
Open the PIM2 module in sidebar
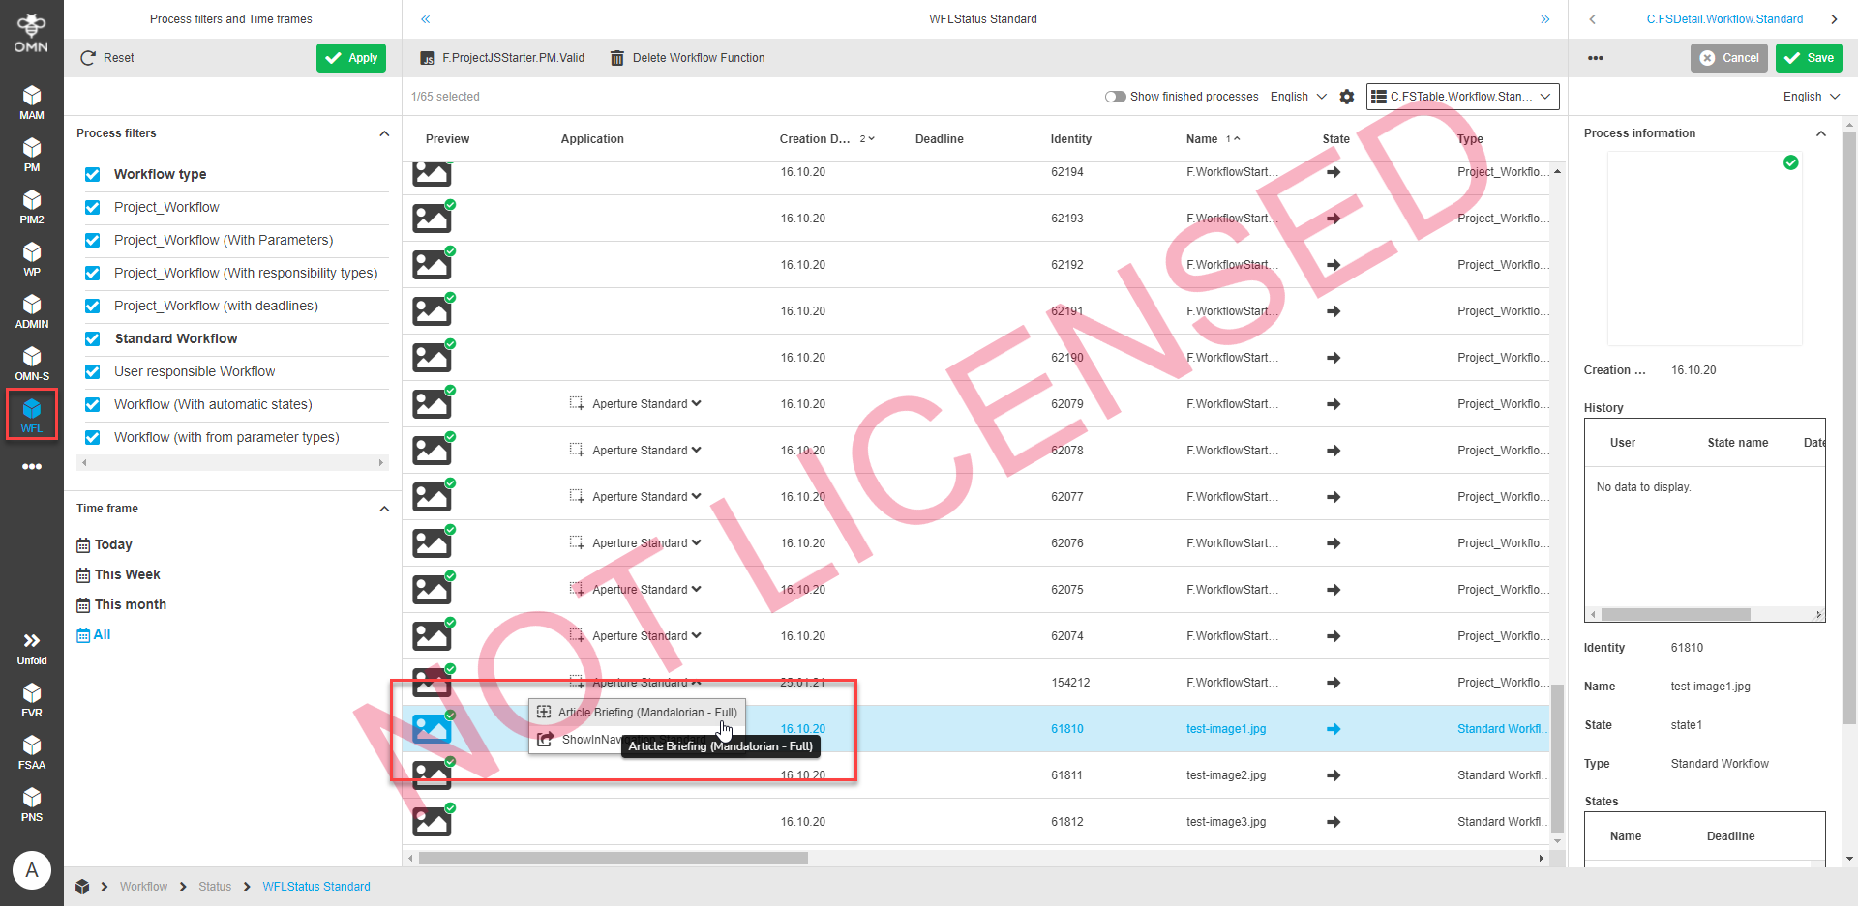coord(32,206)
